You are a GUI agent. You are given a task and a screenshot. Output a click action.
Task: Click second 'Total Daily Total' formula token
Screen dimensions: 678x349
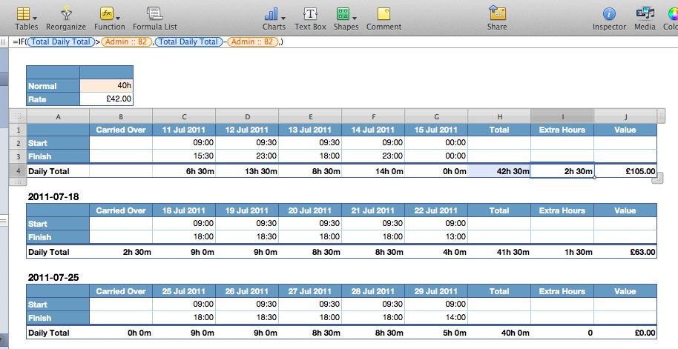[188, 42]
